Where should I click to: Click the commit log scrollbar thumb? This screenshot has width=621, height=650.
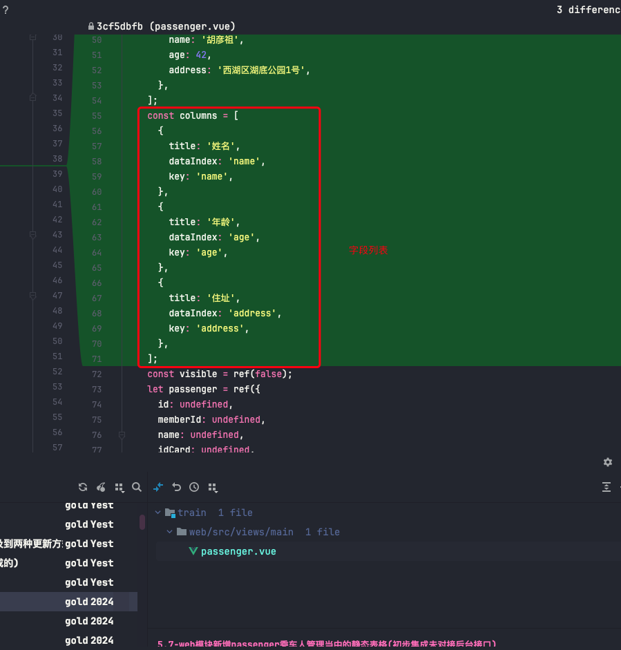[x=142, y=522]
